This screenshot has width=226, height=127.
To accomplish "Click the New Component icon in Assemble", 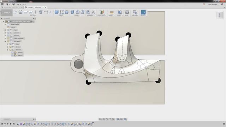I will (x=88, y=12).
